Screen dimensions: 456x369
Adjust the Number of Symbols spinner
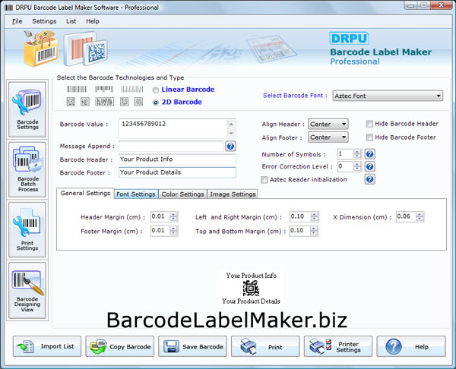[357, 154]
